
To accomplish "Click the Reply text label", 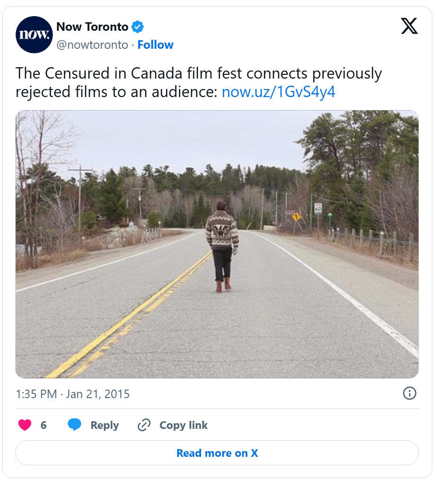I will point(105,425).
